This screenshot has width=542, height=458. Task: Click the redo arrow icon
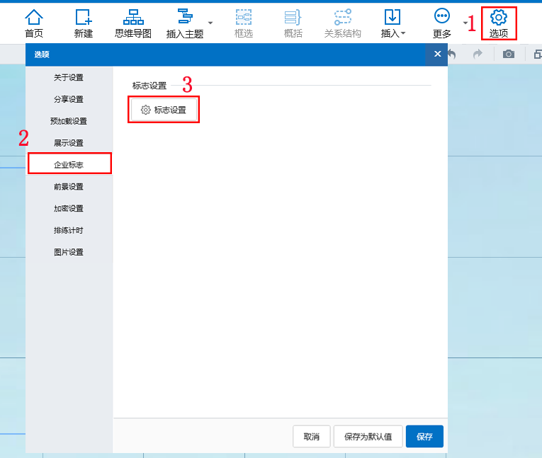tap(478, 55)
